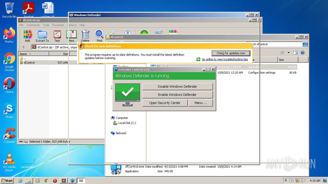Toggle Explorer preview pane icon

click(x=295, y=53)
